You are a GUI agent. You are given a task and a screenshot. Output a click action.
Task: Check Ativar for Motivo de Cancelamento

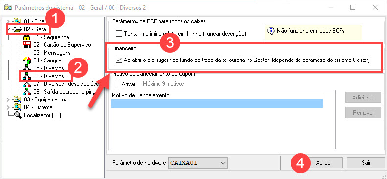(117, 84)
